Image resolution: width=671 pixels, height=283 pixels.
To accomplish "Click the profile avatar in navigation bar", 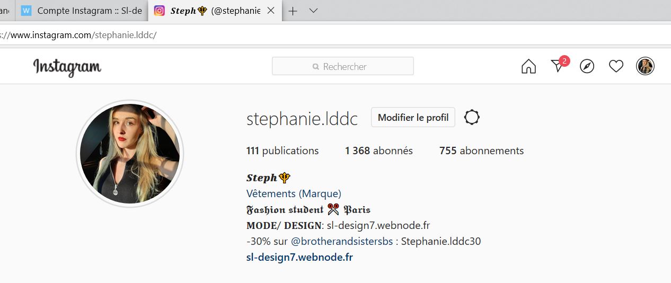I will pyautogui.click(x=645, y=66).
